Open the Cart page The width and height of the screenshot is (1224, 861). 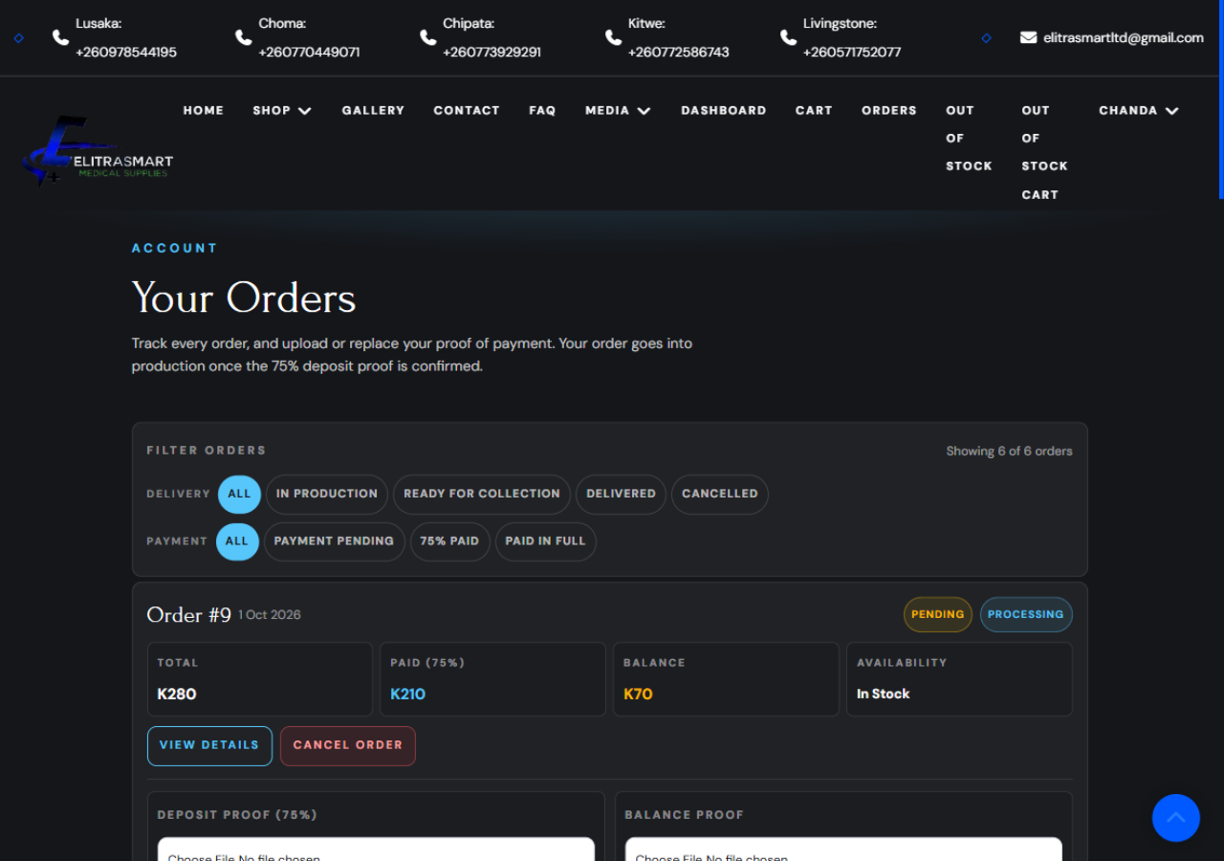[x=814, y=110]
